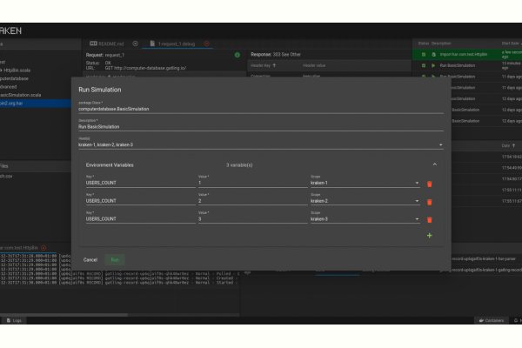Viewport: 522px width, 348px height.
Task: Switch to the README.md tab
Action: tap(110, 43)
